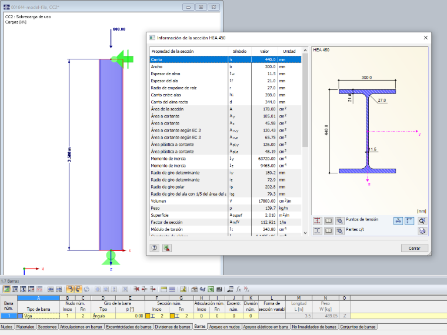Select the Momento de inercia 63720.00 row
Screen dimensions: 447x335
(x=225, y=159)
